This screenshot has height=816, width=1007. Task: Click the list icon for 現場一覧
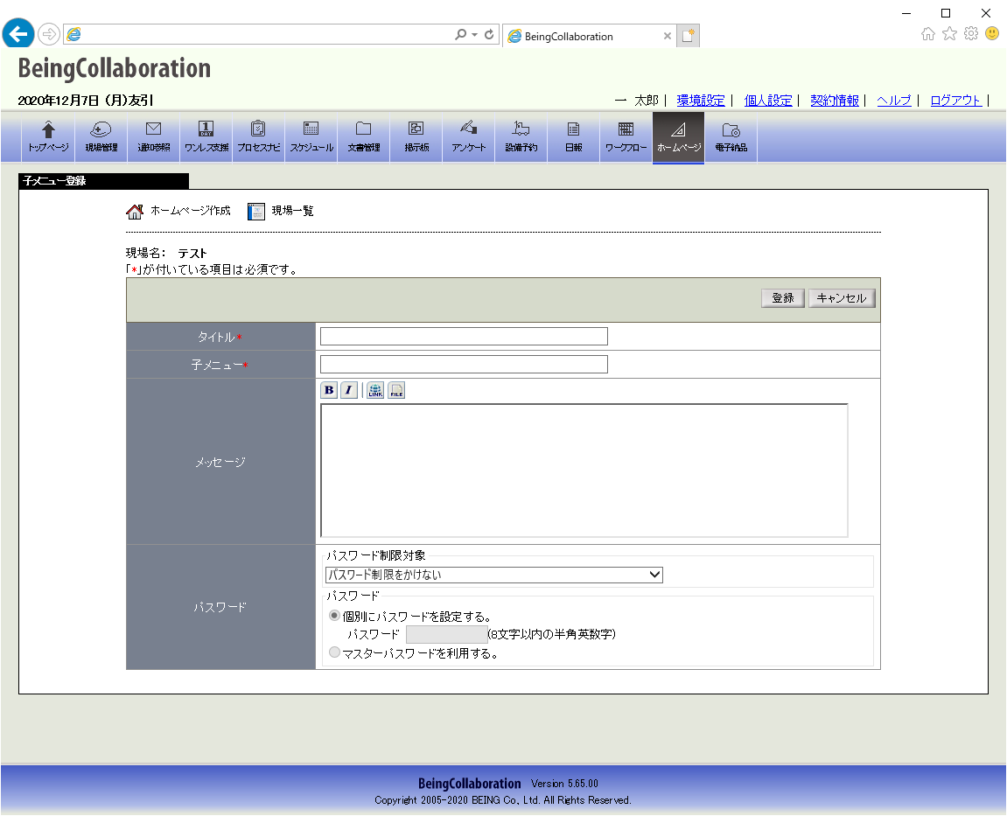pyautogui.click(x=256, y=212)
